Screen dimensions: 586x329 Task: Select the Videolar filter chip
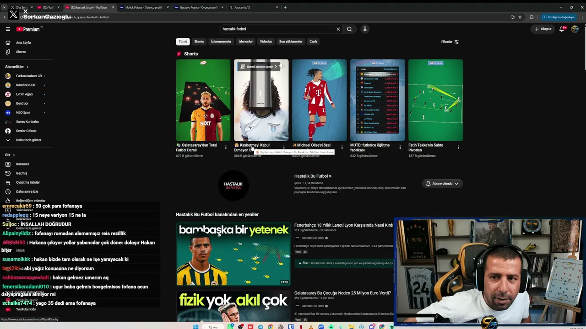266,42
